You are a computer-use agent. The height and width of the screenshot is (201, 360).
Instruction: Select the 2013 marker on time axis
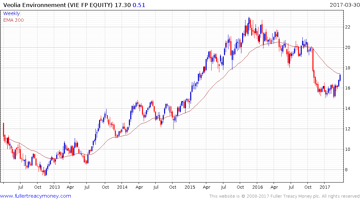(x=54, y=187)
